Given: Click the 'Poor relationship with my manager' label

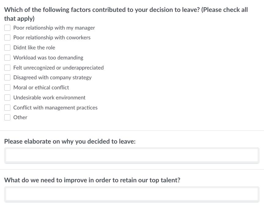Looking at the screenshot, I should 54,28.
